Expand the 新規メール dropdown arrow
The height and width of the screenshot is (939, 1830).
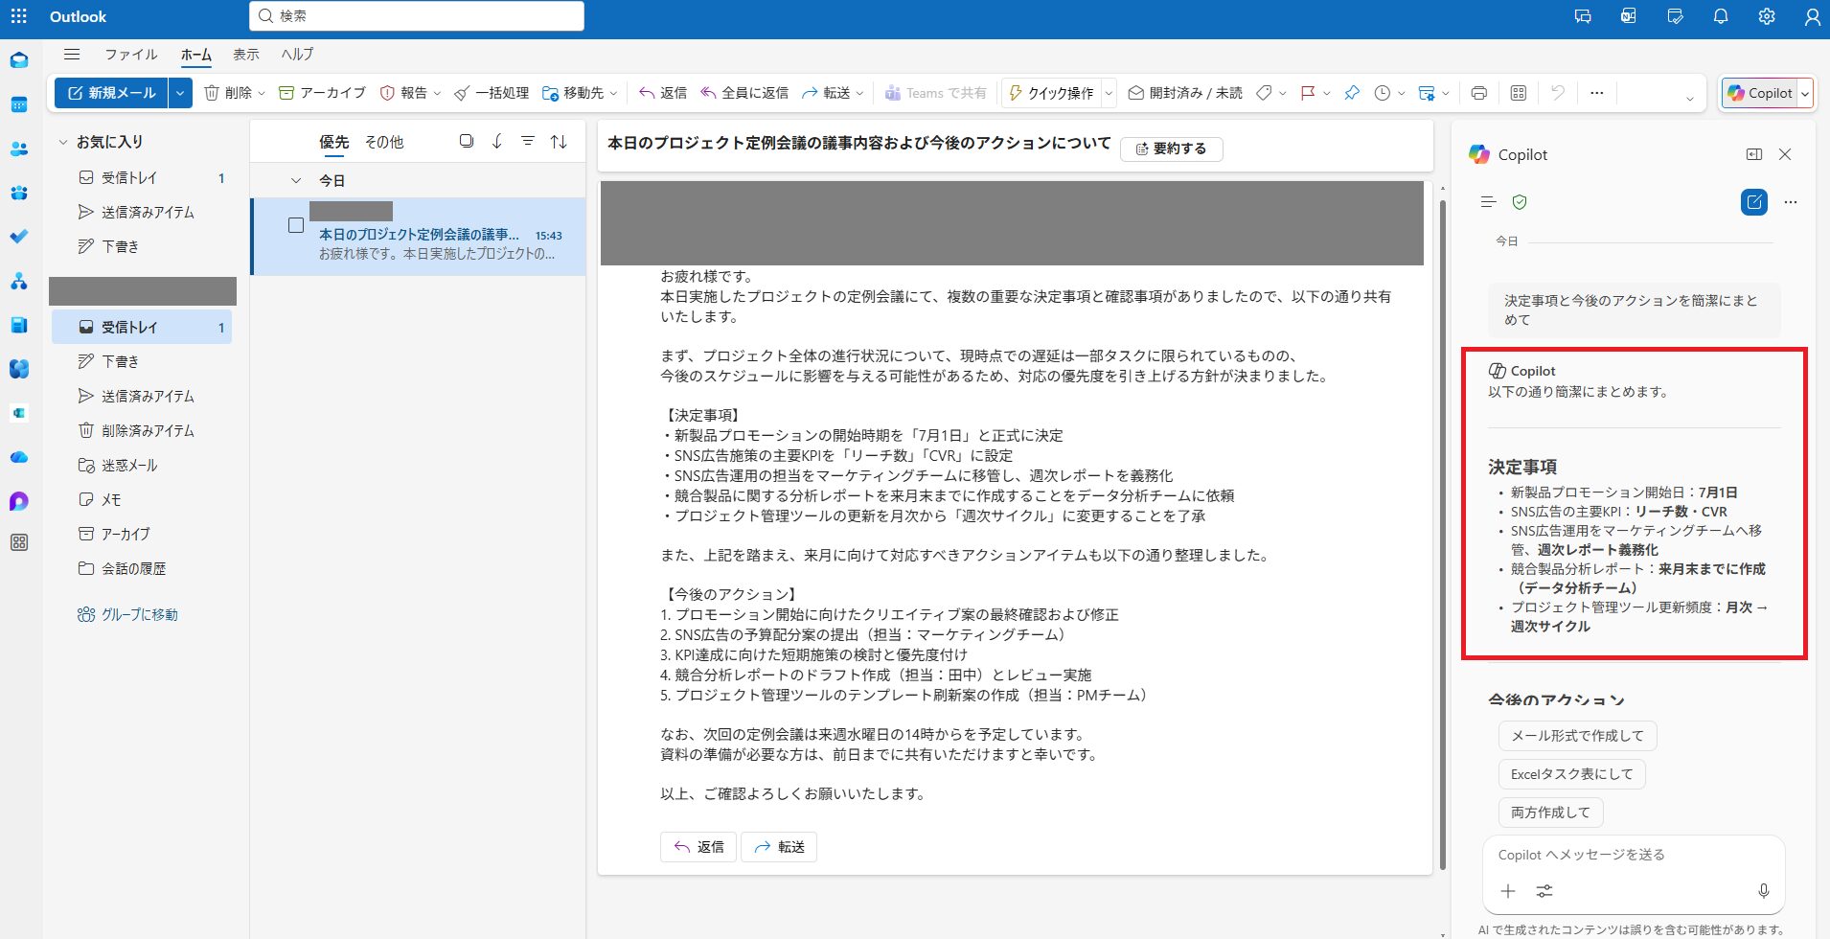(x=180, y=93)
